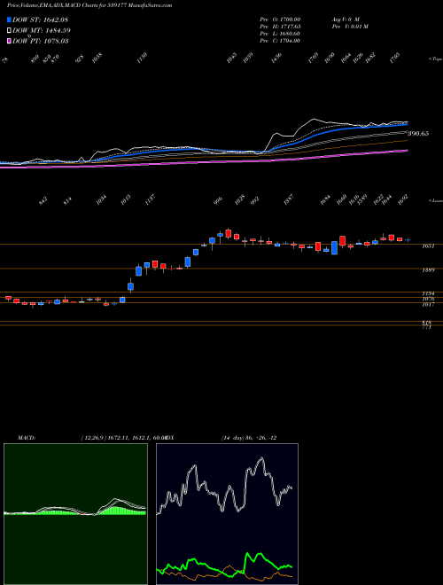Image resolution: width=443 pixels, height=585 pixels.
Task: Click the magenta DOW PT legend swatch
Action: pyautogui.click(x=10, y=41)
